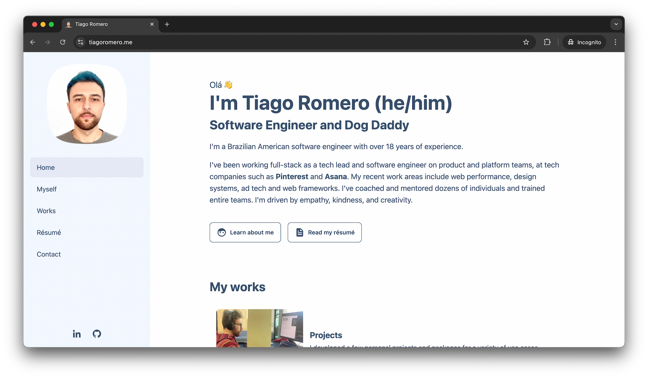Viewport: 648px width, 378px height.
Task: Open Works section from sidebar
Action: 46,211
